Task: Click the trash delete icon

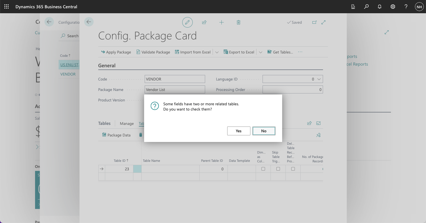Action: point(239,22)
